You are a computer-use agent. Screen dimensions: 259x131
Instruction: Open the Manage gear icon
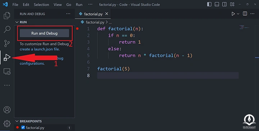[7, 123]
